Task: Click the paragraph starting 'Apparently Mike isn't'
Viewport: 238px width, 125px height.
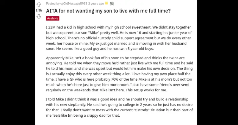Action: click(x=119, y=73)
